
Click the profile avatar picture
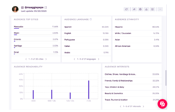[15, 9]
